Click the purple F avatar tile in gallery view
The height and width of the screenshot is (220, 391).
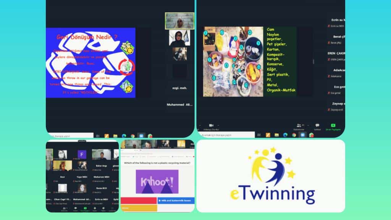pos(82,154)
